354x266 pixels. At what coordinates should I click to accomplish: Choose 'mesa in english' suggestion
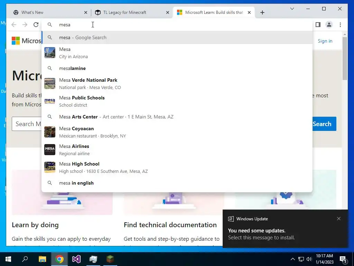tap(177, 183)
